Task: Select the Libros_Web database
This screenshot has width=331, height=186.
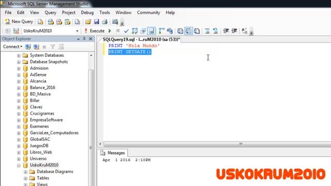Action: point(41,152)
